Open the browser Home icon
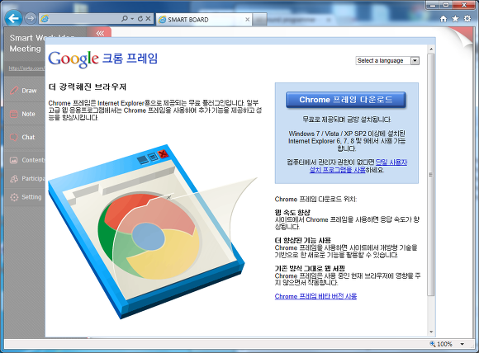 click(443, 19)
